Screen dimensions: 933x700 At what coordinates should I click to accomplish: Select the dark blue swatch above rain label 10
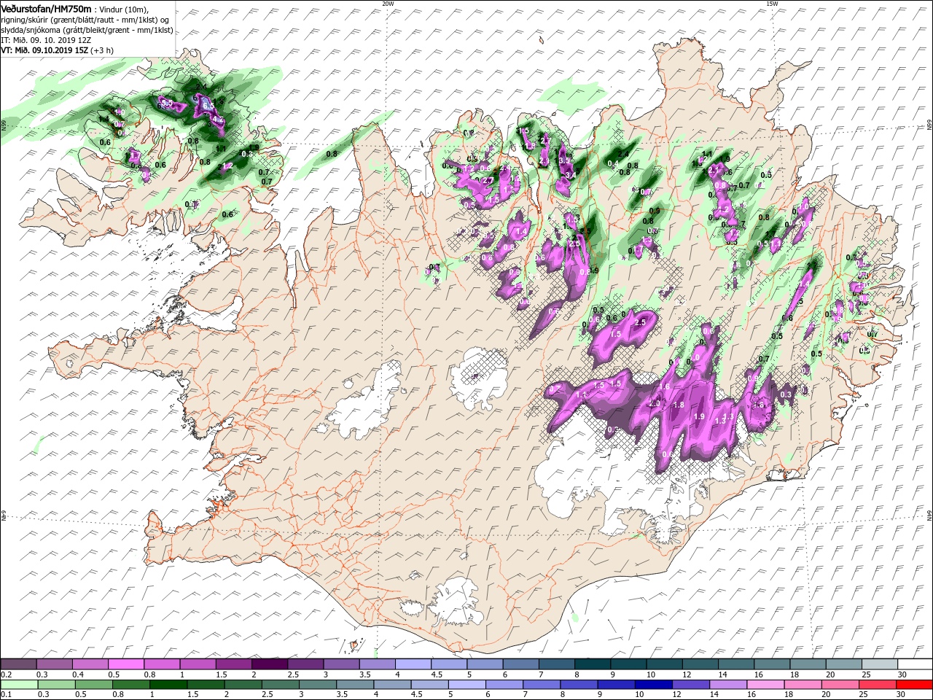653,685
